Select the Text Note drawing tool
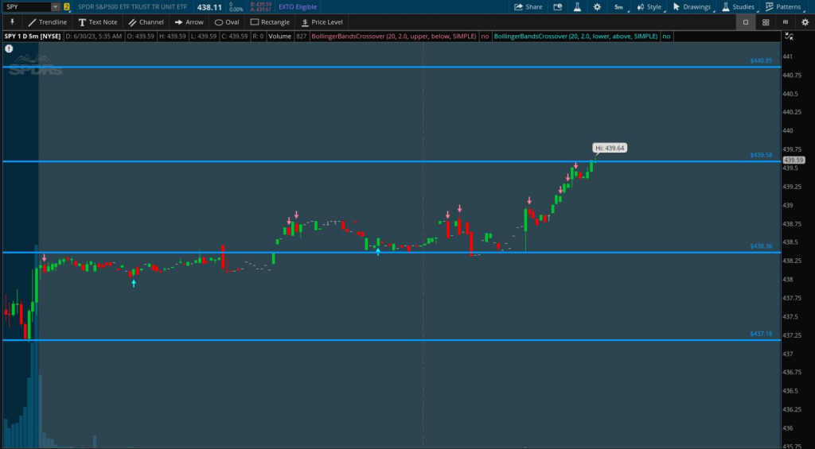Image resolution: width=815 pixels, height=449 pixels. click(98, 21)
